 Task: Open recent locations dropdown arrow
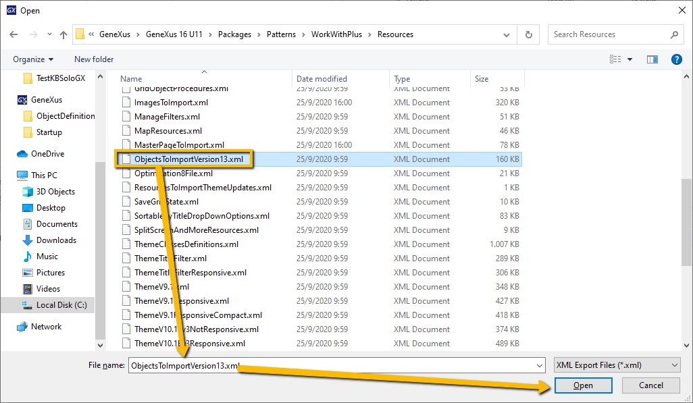tap(49, 34)
